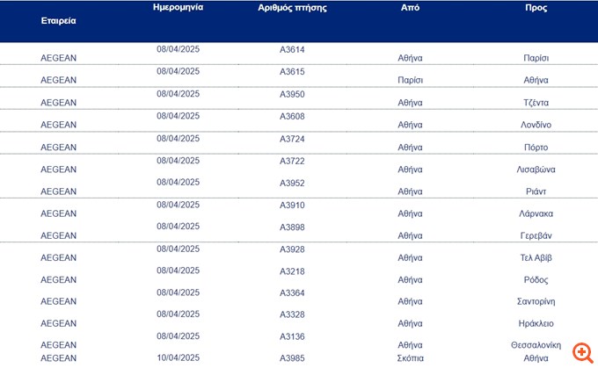The width and height of the screenshot is (598, 368).
Task: Select flight number A3615
Action: 292,72
